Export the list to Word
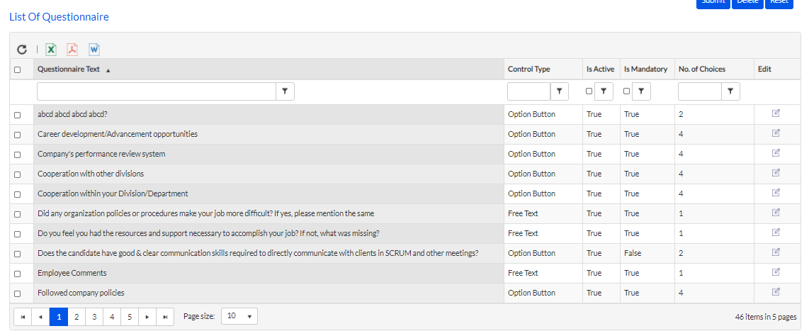This screenshot has width=809, height=331. click(x=94, y=50)
